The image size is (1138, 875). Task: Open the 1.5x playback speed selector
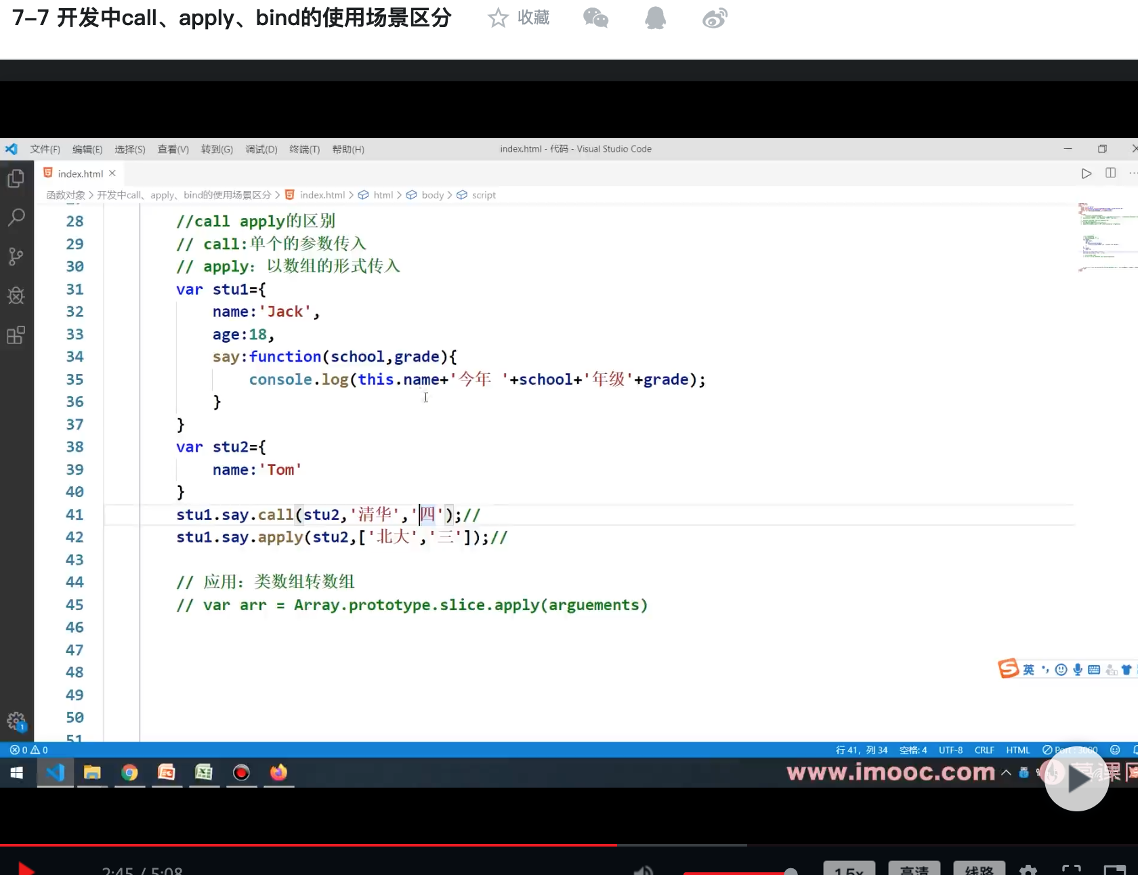[849, 869]
